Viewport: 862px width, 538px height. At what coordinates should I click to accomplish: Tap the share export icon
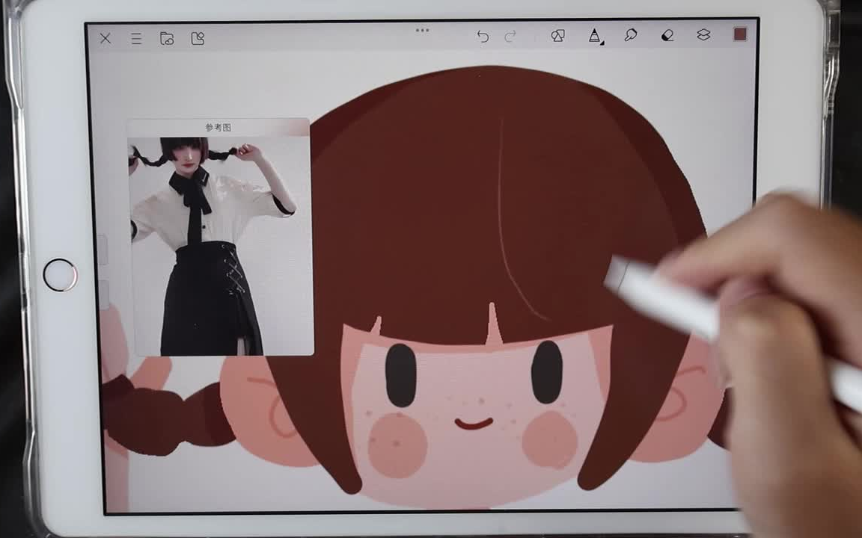[x=198, y=38]
